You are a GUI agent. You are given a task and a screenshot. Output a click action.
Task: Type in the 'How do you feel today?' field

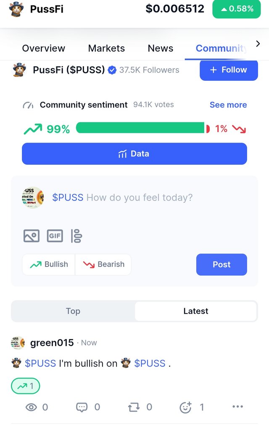[x=139, y=198]
